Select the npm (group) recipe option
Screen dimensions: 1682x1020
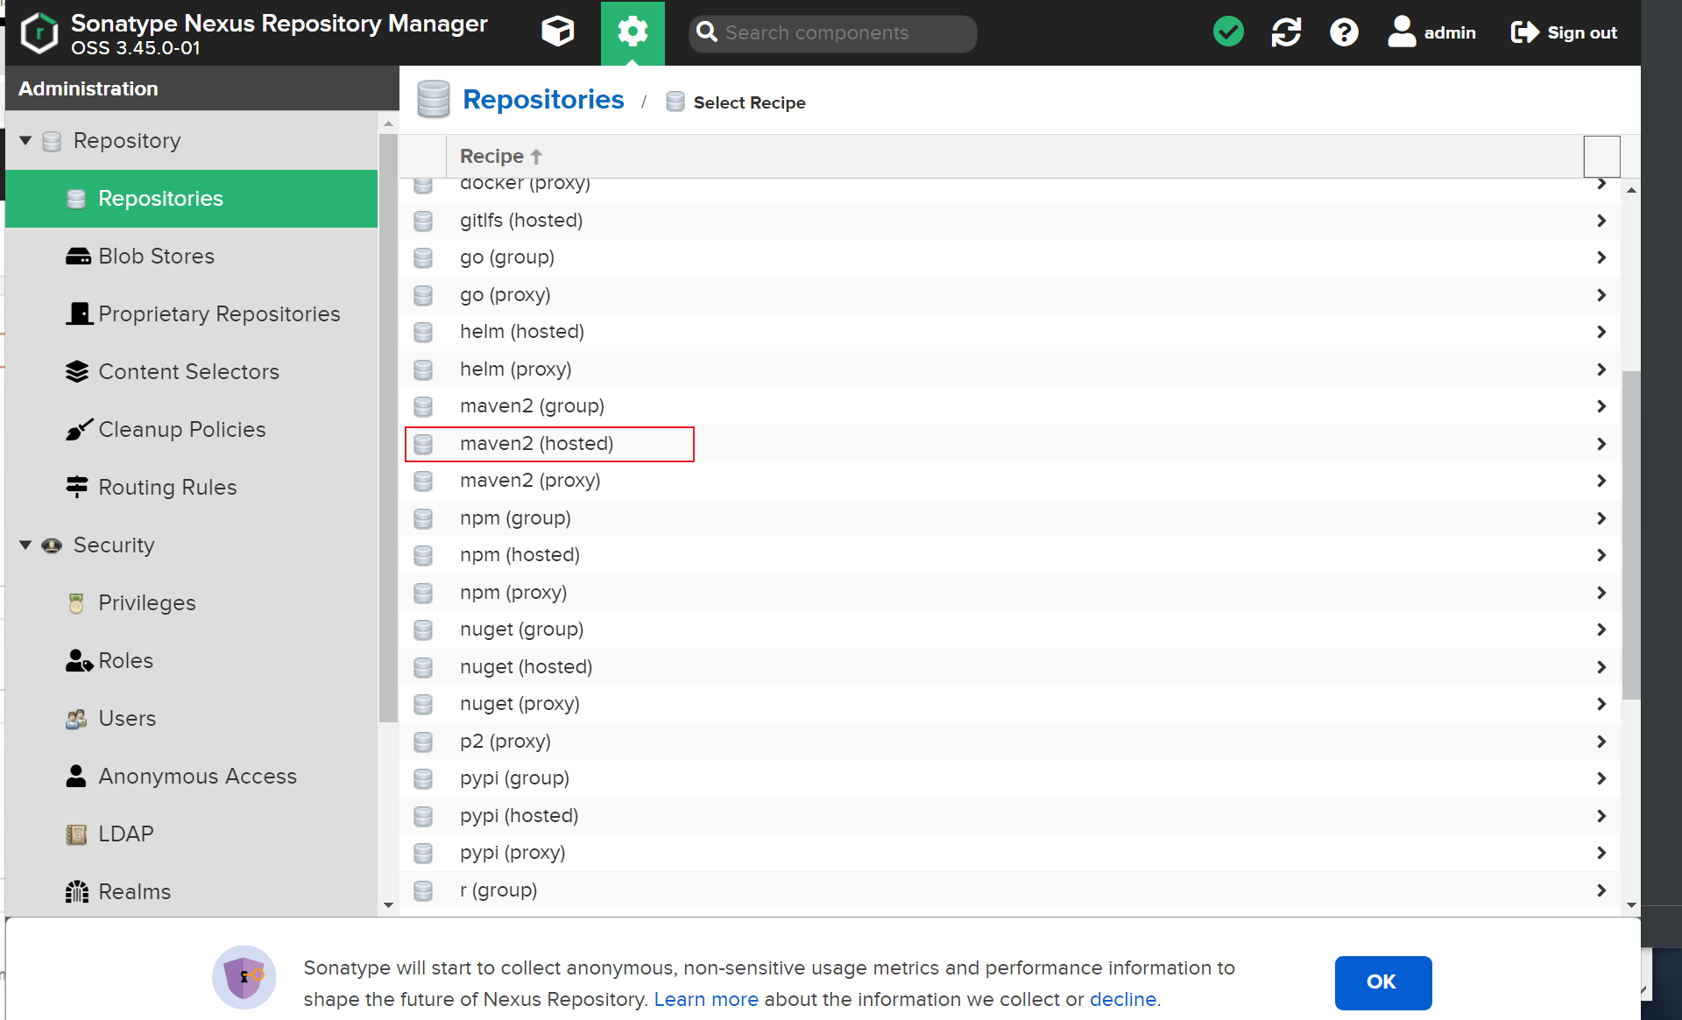(x=515, y=517)
